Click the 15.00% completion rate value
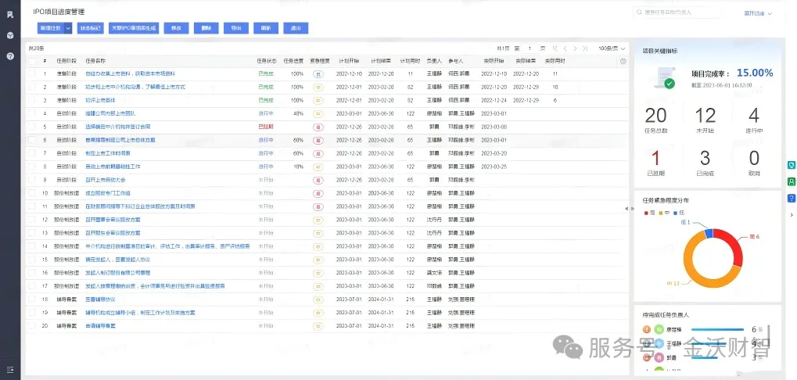This screenshot has height=380, width=797. (755, 73)
